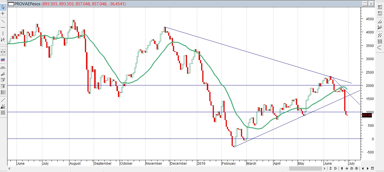Image resolution: width=384 pixels, height=172 pixels.
Task: Click the chart window icon beside PROVAEPesos
Action: point(11,4)
